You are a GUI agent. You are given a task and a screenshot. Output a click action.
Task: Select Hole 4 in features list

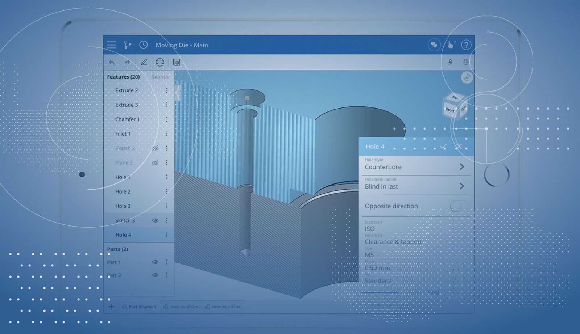123,235
